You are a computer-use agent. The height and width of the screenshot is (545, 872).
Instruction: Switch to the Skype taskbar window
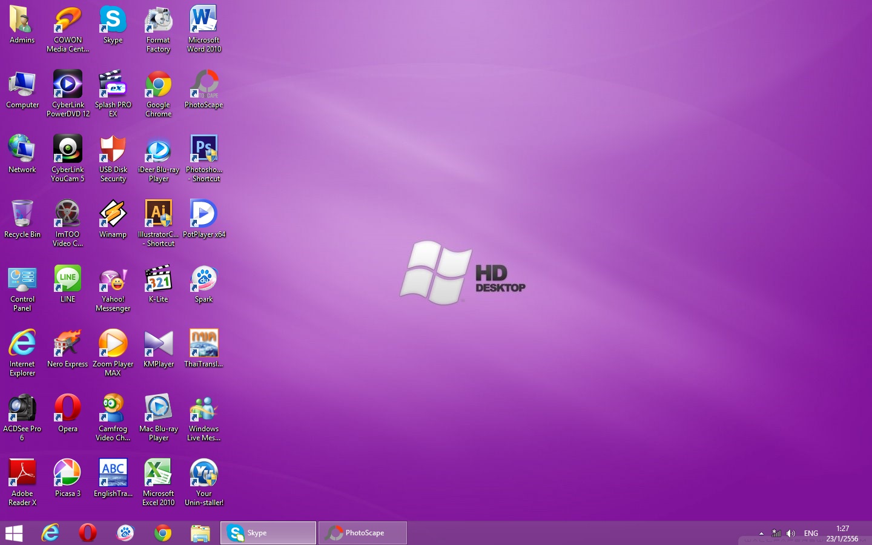(x=268, y=533)
